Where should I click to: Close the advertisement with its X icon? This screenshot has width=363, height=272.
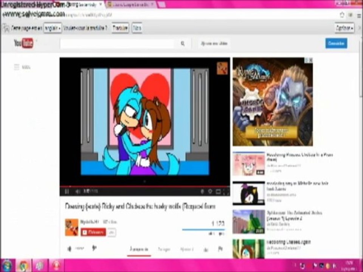tap(311, 60)
